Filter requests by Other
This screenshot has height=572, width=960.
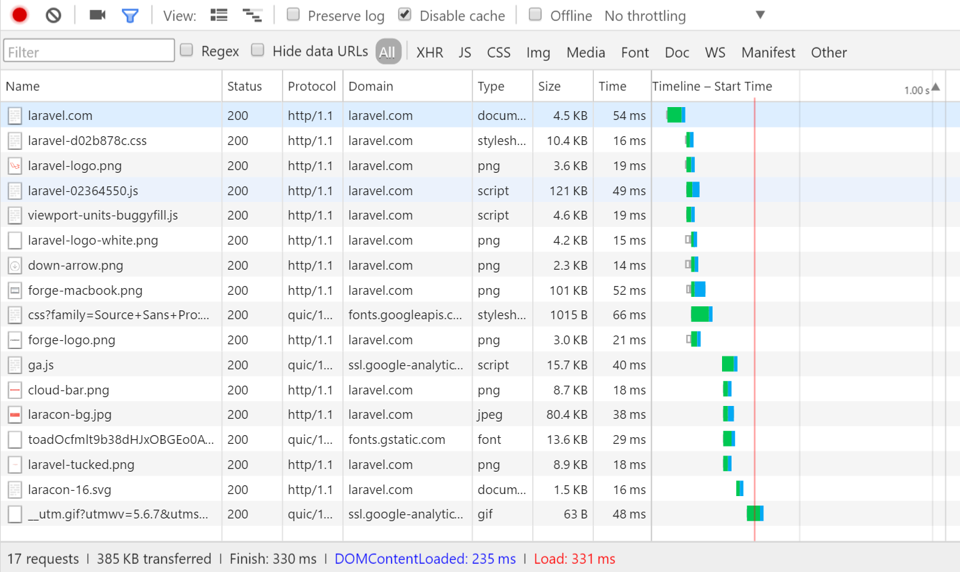pyautogui.click(x=829, y=53)
